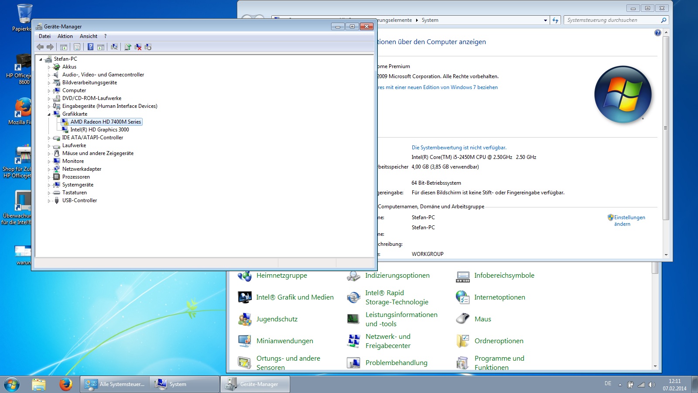Open the Aktion menu
698x393 pixels.
point(65,36)
